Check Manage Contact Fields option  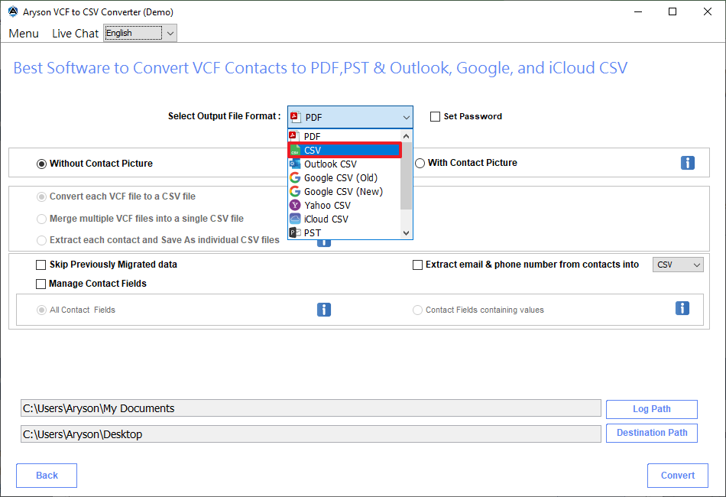(41, 284)
